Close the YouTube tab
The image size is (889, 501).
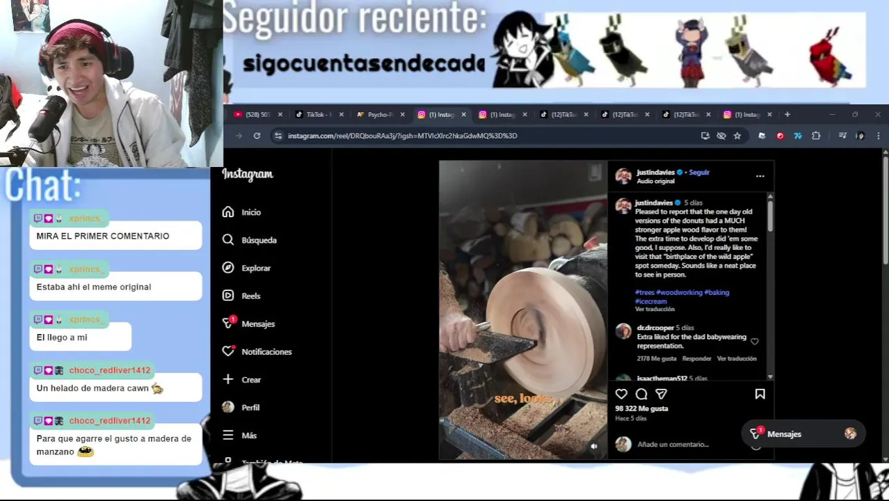click(x=280, y=115)
